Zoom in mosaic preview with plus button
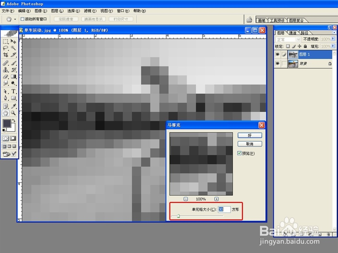Screen dimensions: 338x253 click(x=216, y=199)
